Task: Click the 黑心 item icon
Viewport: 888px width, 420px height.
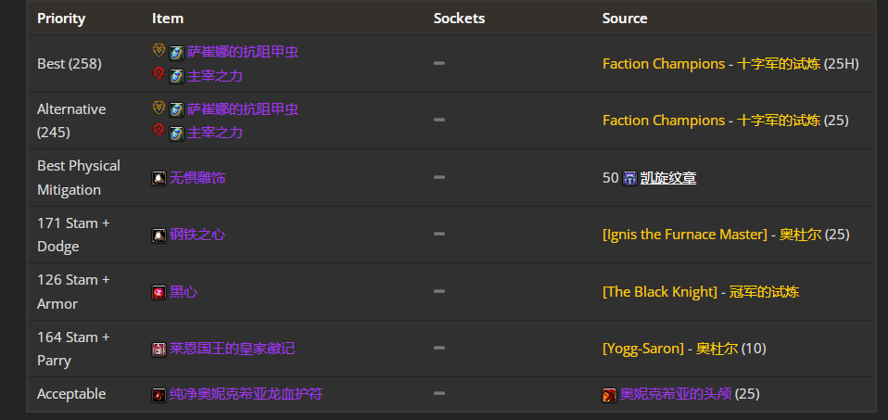Action: click(159, 292)
